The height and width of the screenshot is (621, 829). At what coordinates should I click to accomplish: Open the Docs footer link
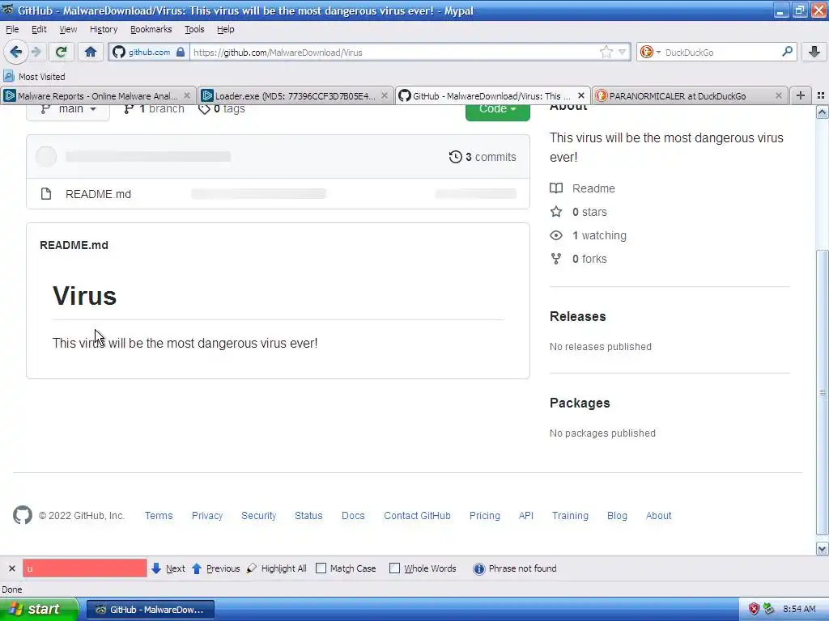pos(353,515)
